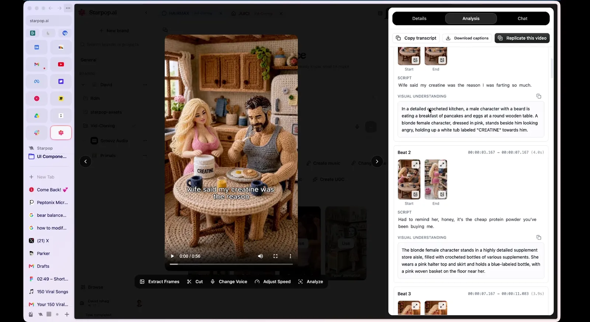590x322 pixels.
Task: Select the Cut tool
Action: pos(195,281)
